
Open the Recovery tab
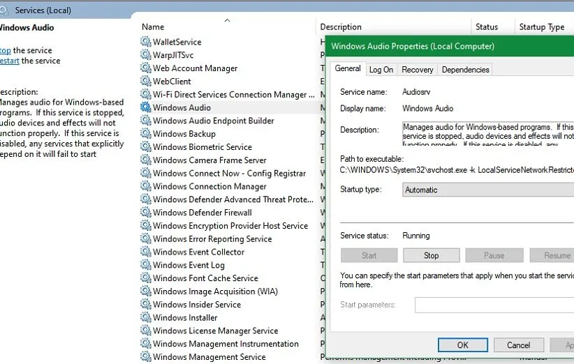coord(418,70)
